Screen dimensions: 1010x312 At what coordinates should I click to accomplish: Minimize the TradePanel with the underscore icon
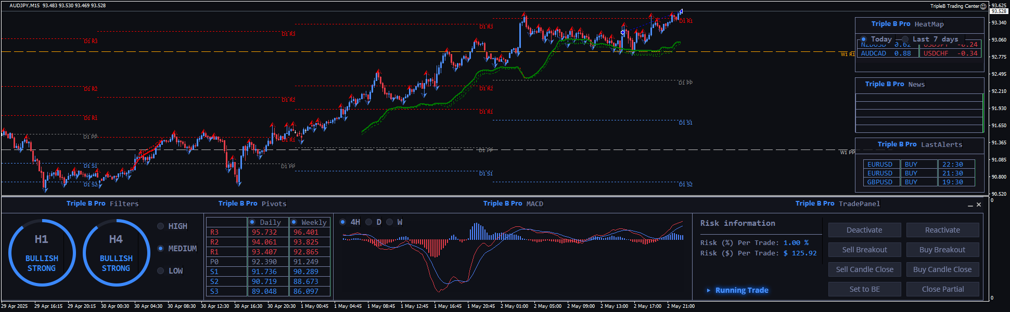tap(970, 205)
